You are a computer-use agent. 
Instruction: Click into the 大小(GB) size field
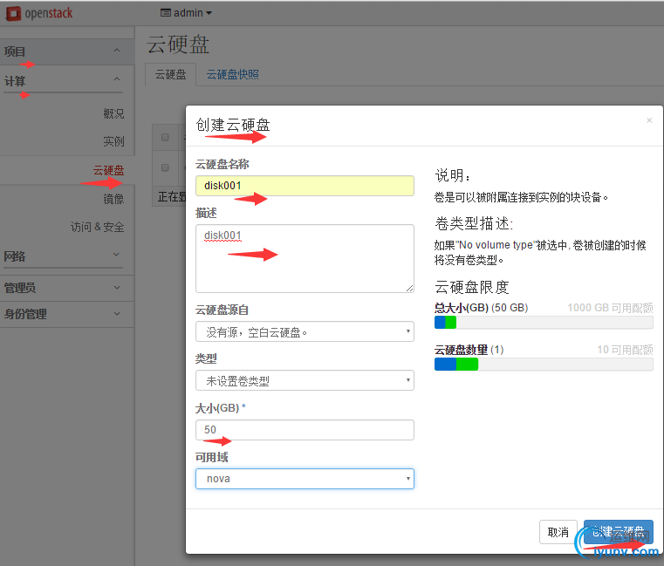[305, 430]
